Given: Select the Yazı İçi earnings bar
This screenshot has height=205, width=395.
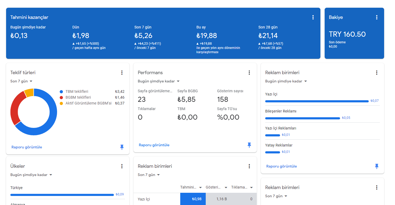Looking at the screenshot, I should (317, 101).
